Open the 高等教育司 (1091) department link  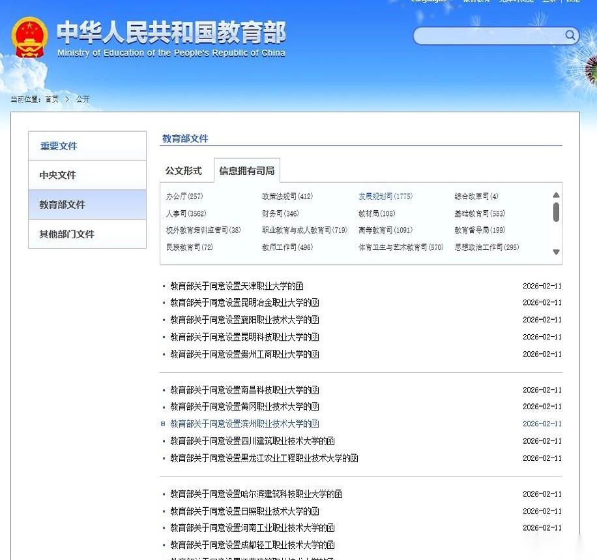click(385, 230)
